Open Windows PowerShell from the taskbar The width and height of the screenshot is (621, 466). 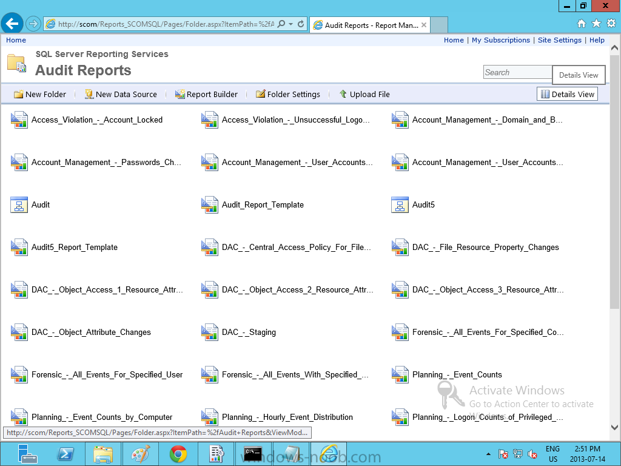(x=65, y=454)
